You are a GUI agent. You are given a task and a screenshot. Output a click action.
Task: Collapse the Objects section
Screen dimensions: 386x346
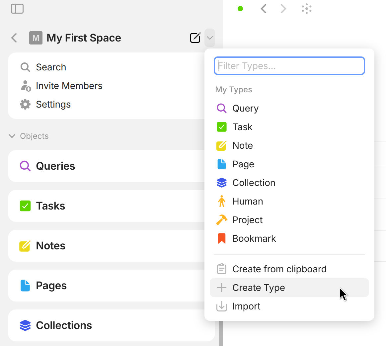(12, 136)
